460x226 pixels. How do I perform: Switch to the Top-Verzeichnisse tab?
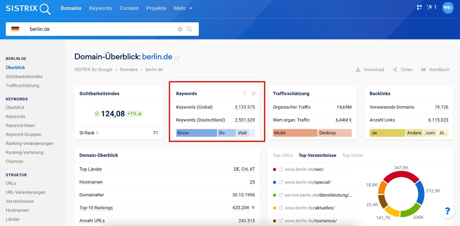[317, 155]
